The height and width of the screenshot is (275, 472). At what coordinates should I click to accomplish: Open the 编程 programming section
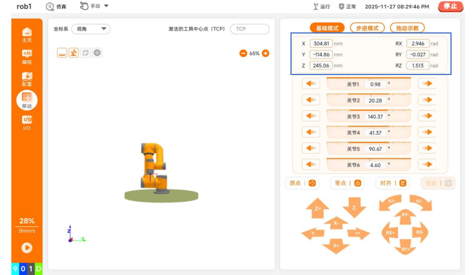click(x=27, y=56)
